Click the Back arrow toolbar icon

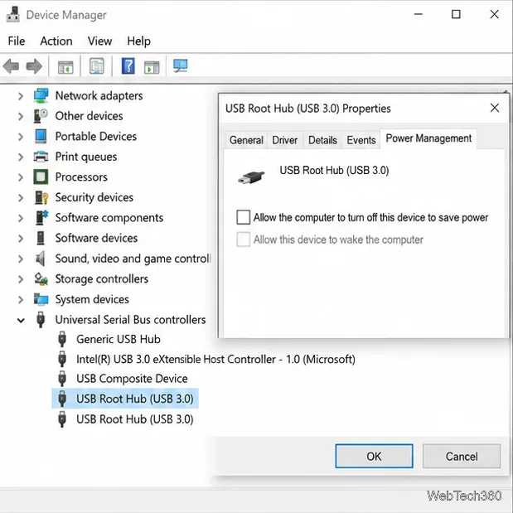tap(11, 66)
